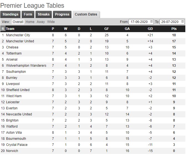
Task: Switch view to Away
Action: coord(41,22)
